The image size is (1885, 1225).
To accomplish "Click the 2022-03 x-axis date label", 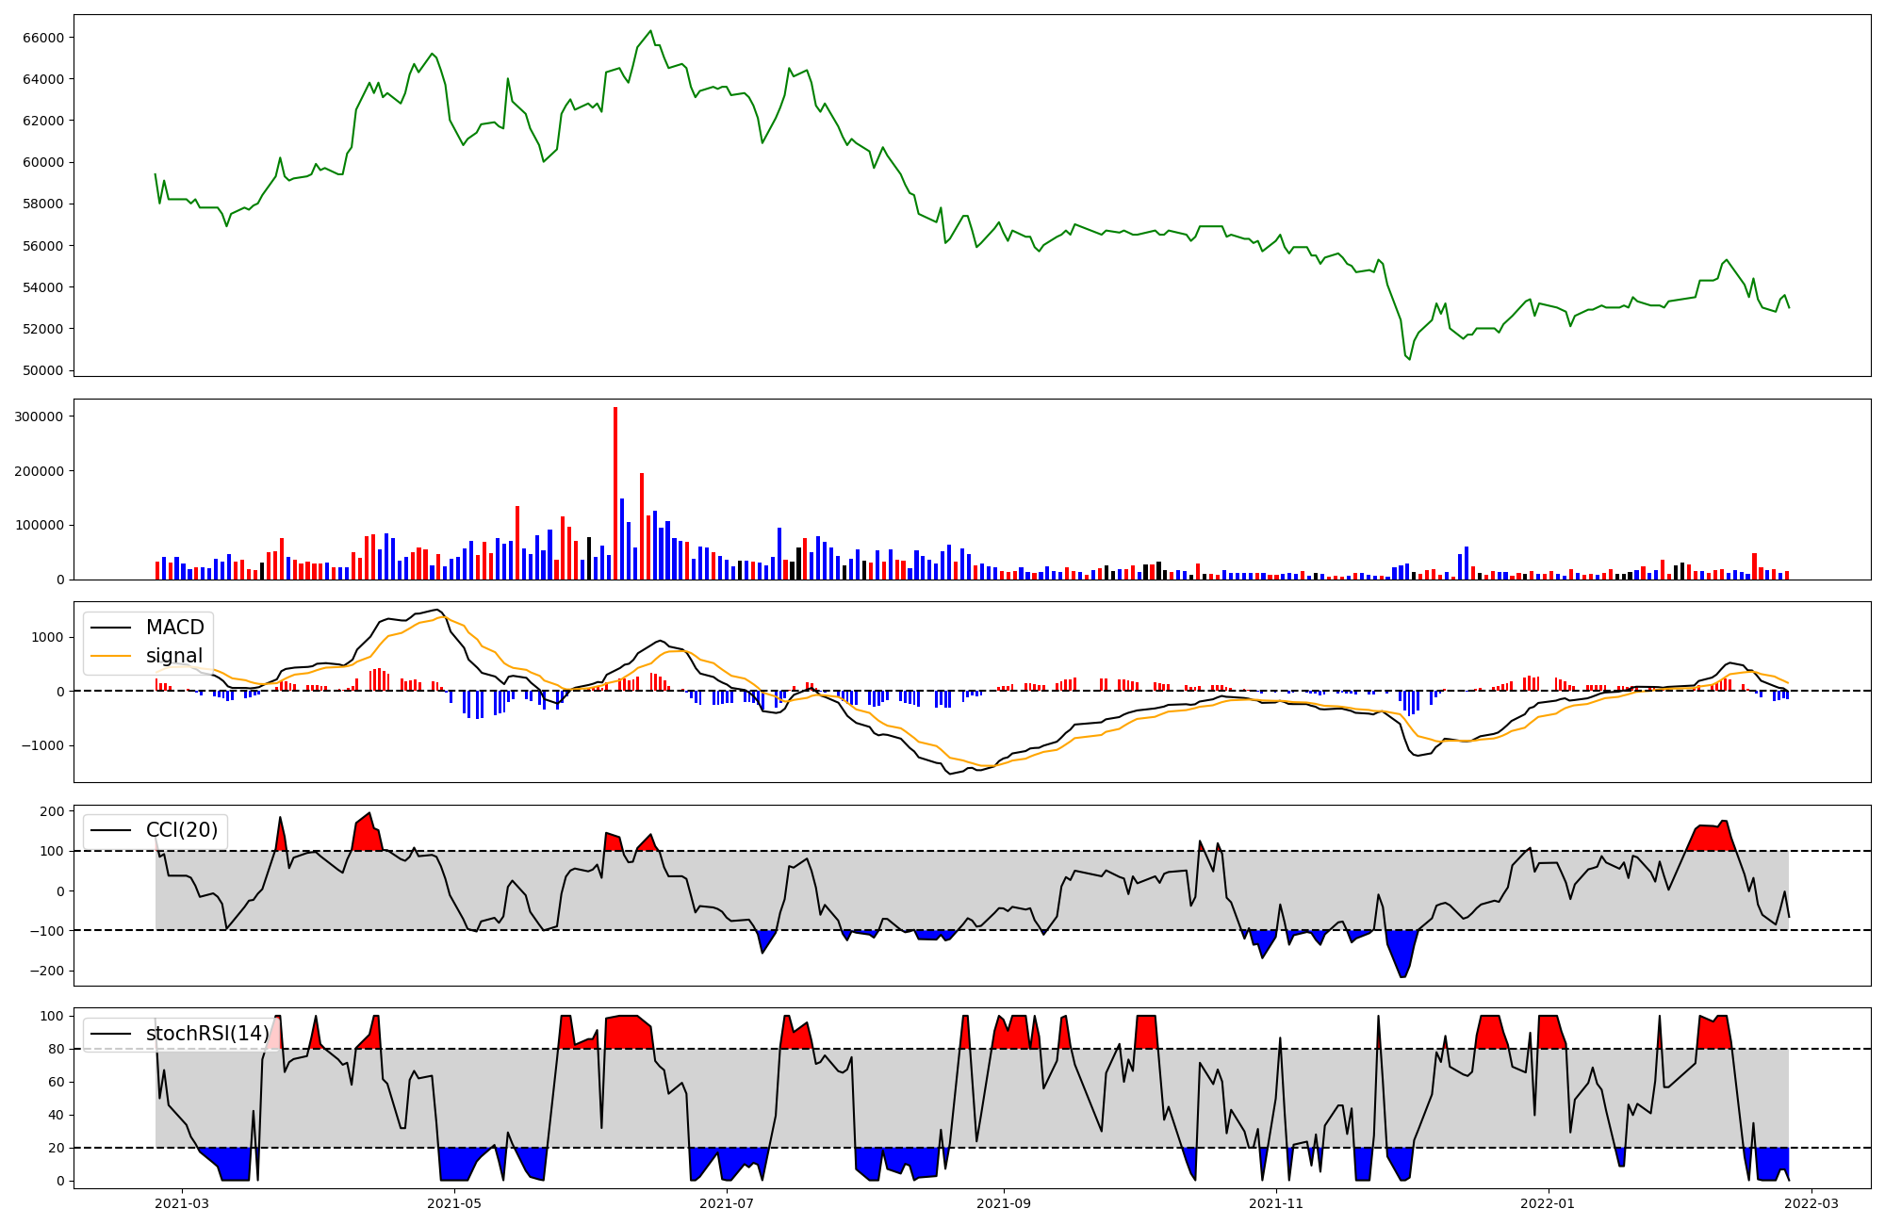I will [1811, 1203].
